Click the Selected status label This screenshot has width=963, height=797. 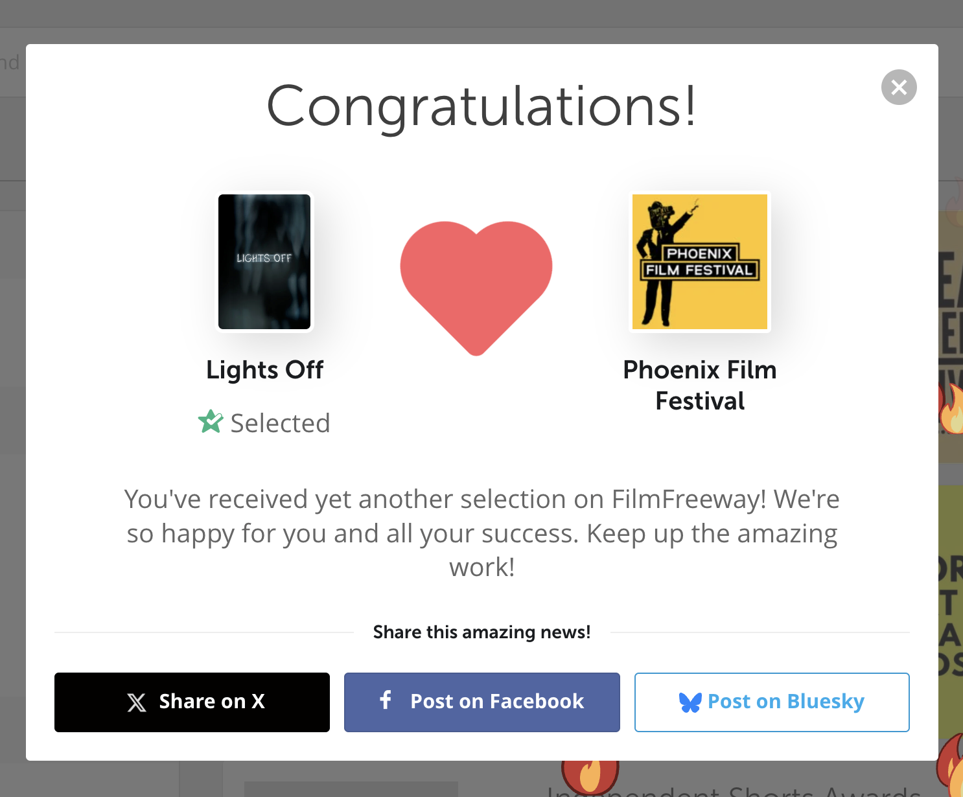coord(280,423)
